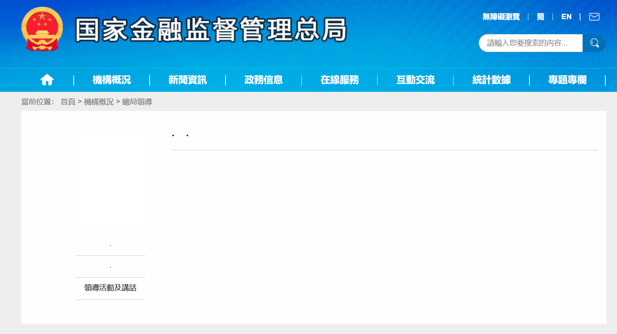Screen dimensions: 617x334
Task: Click 機構概況 in the breadcrumb trail
Action: pos(99,102)
